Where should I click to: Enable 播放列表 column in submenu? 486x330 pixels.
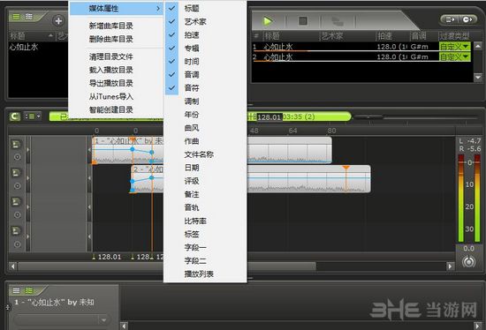pyautogui.click(x=206, y=274)
